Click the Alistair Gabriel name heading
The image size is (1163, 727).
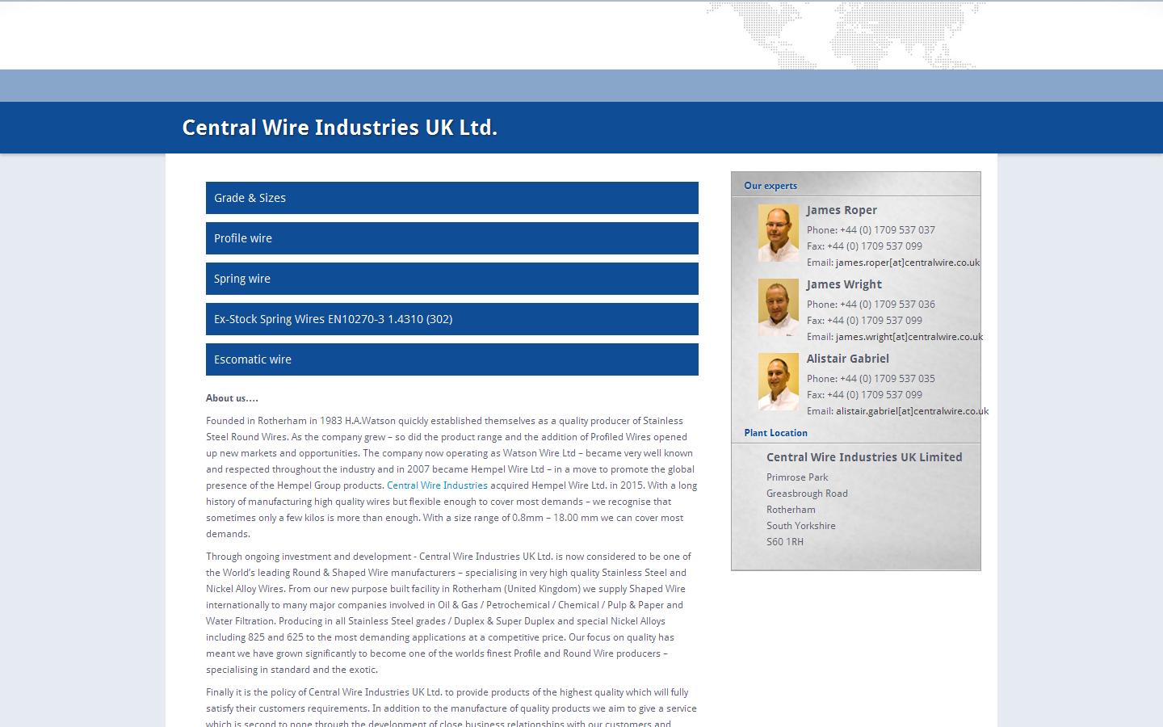point(847,359)
